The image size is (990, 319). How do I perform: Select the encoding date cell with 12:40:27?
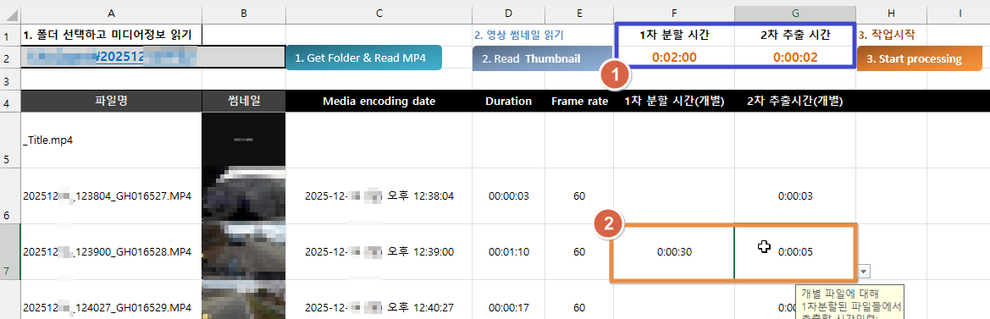click(379, 300)
